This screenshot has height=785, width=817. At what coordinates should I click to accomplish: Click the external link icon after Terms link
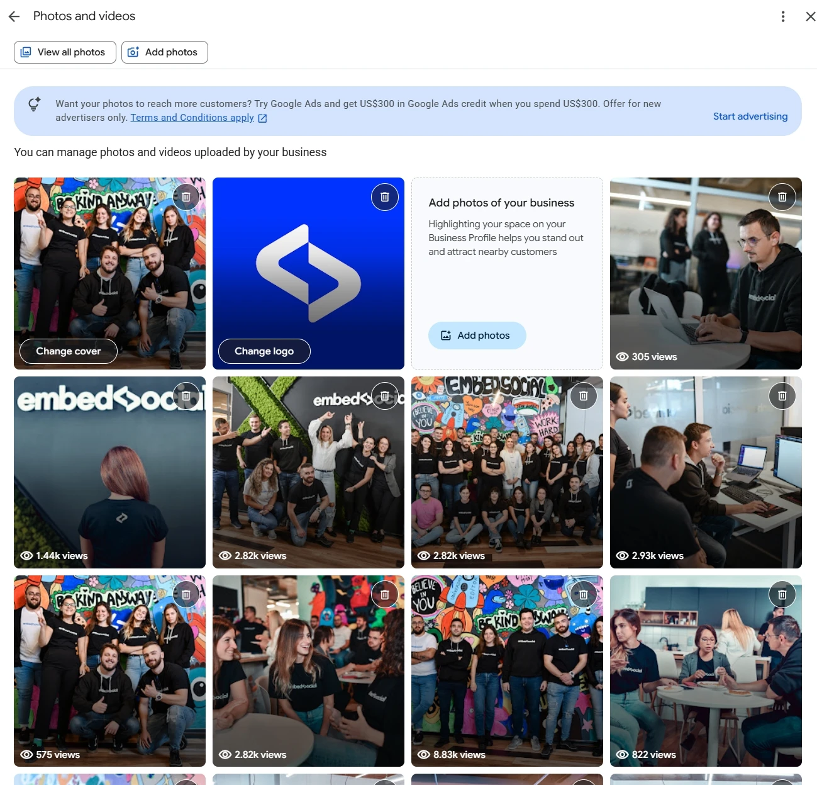(262, 118)
